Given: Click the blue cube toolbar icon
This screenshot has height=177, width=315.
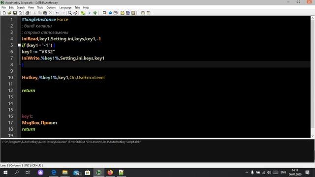Looking at the screenshot, I should [x=110, y=13].
